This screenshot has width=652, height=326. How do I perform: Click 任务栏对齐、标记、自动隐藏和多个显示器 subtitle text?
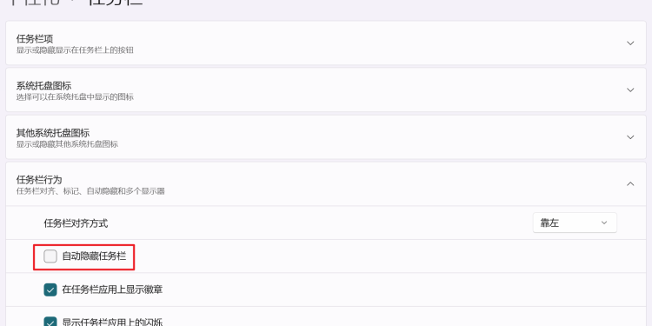pyautogui.click(x=90, y=191)
